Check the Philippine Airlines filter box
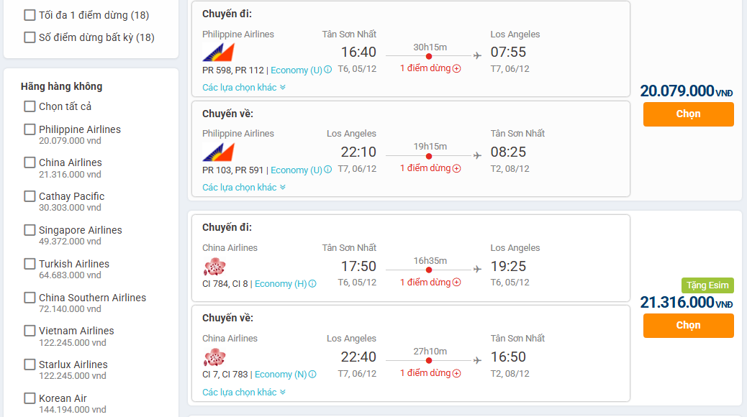The width and height of the screenshot is (747, 417). tap(30, 129)
